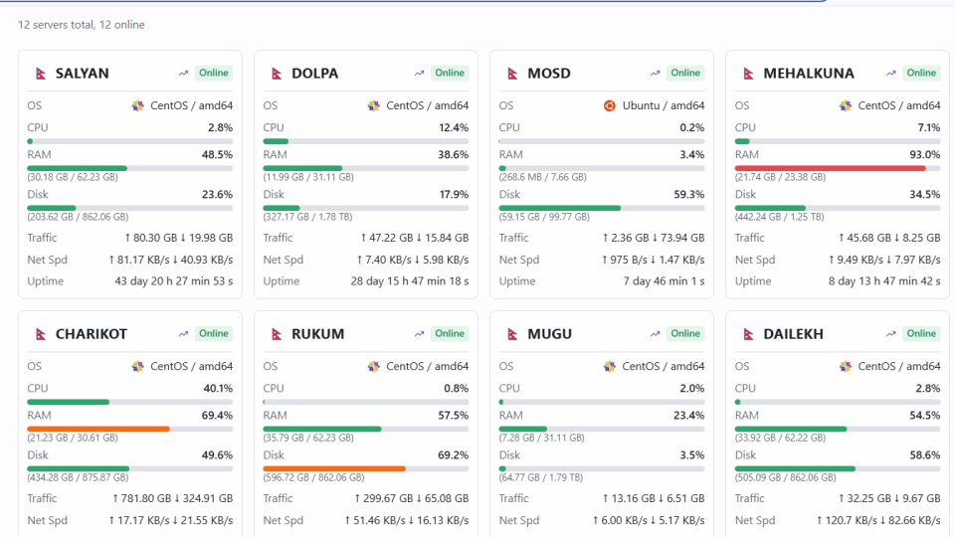Click the Ubuntu logo on MOSD card
This screenshot has width=955, height=537.
click(609, 106)
